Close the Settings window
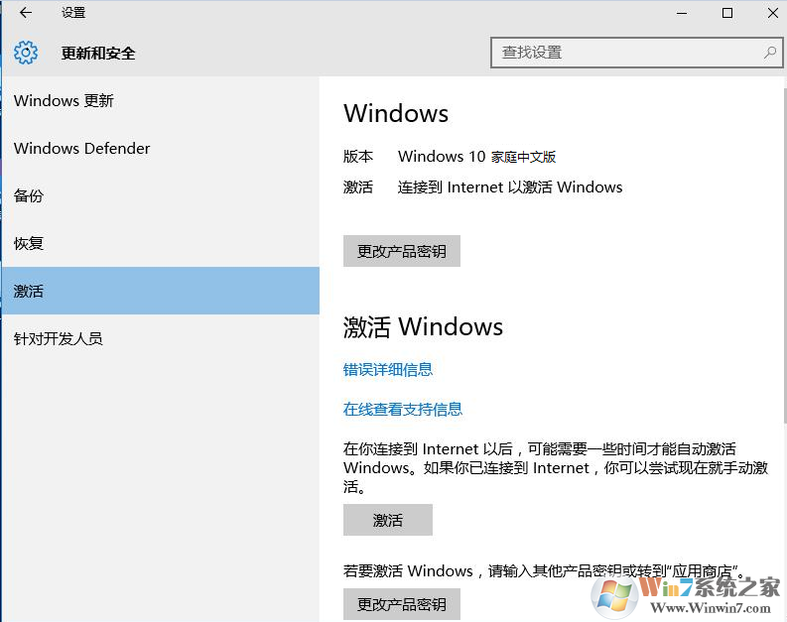The image size is (787, 622). pyautogui.click(x=773, y=13)
